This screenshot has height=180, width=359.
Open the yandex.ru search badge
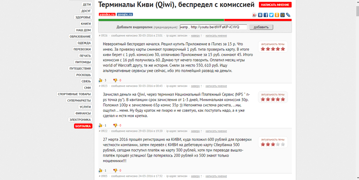(x=107, y=14)
